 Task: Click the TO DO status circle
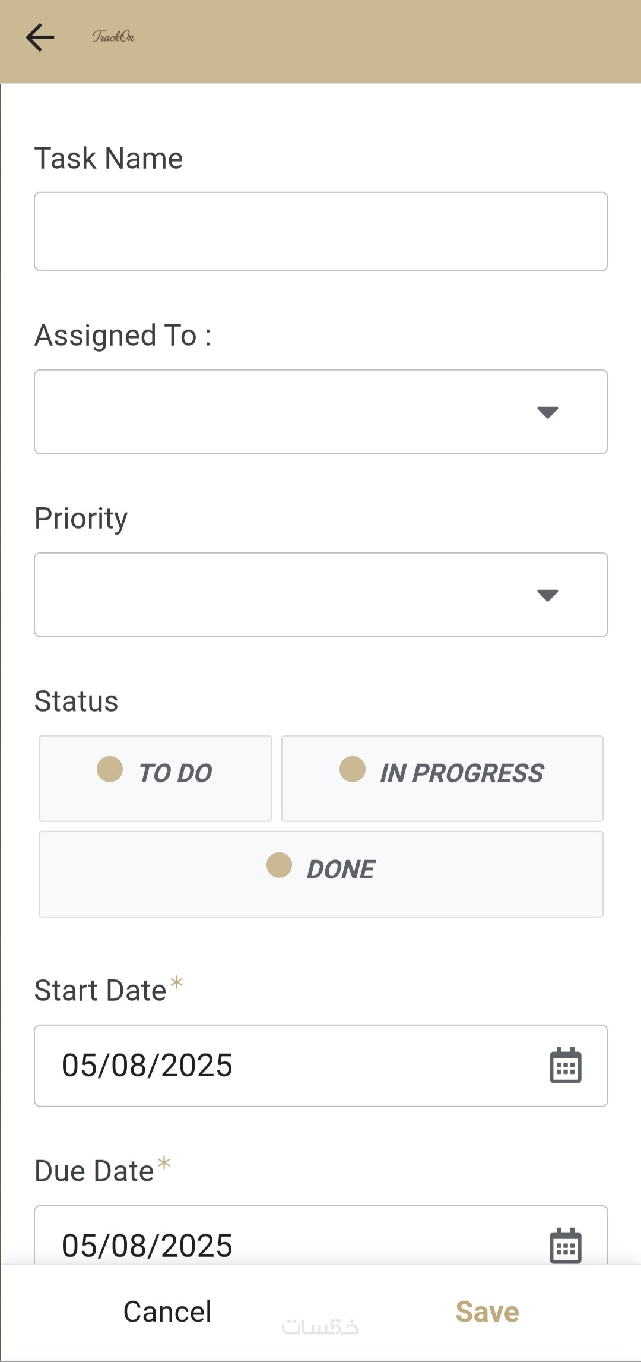click(110, 769)
